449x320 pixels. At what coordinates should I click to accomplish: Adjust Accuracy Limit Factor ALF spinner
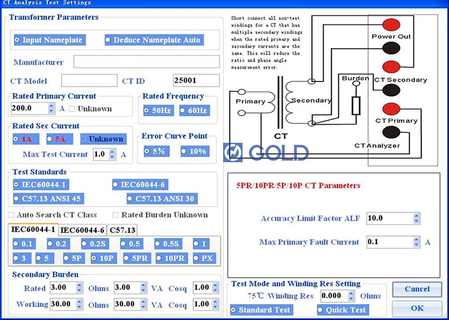tap(416, 219)
